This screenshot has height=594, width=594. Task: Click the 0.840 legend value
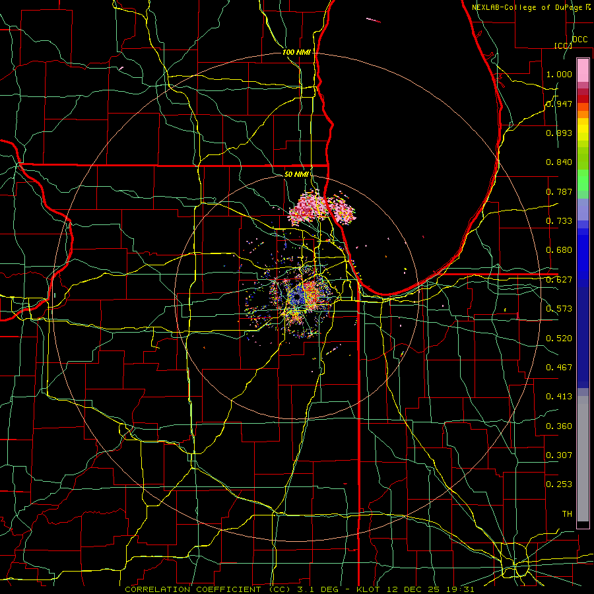point(559,162)
